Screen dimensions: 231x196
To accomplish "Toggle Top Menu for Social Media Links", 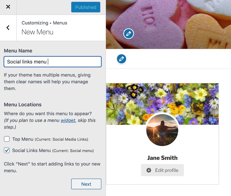I will [7, 139].
